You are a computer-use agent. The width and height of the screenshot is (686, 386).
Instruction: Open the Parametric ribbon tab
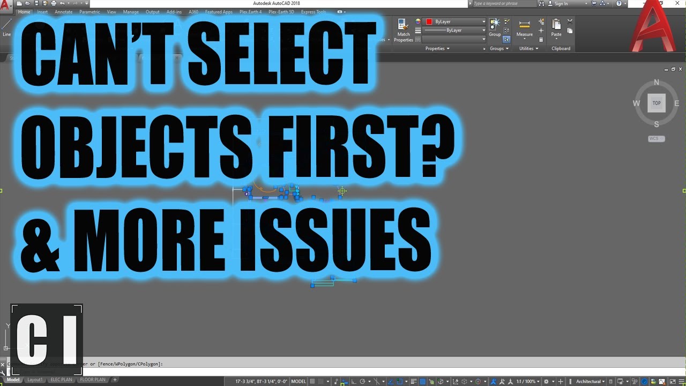pyautogui.click(x=90, y=12)
